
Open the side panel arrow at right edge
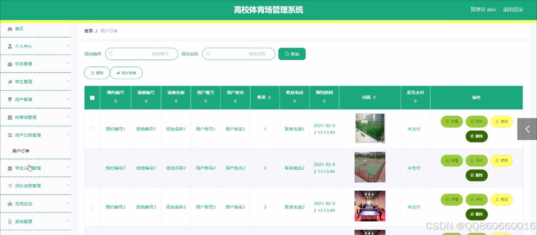[x=527, y=129]
